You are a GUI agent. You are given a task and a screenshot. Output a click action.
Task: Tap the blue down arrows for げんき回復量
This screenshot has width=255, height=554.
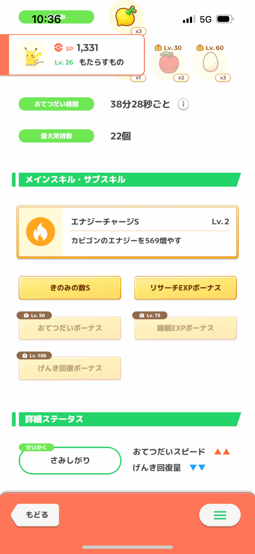[x=198, y=468]
